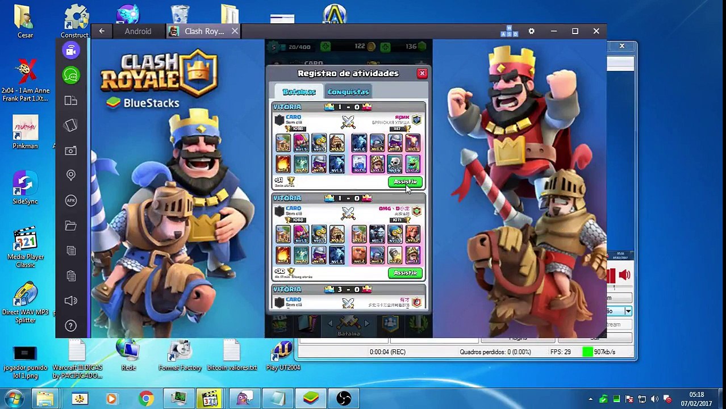Open Play UT2004 desktop shortcut
The width and height of the screenshot is (726, 409).
point(283,356)
